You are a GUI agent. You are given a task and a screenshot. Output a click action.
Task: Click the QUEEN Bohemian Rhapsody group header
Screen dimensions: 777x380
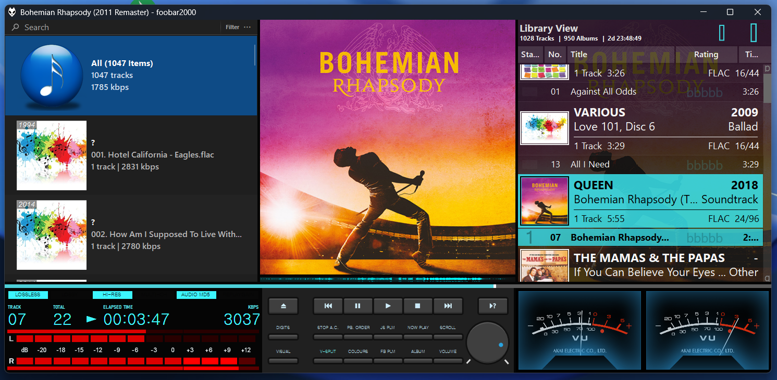pyautogui.click(x=640, y=201)
